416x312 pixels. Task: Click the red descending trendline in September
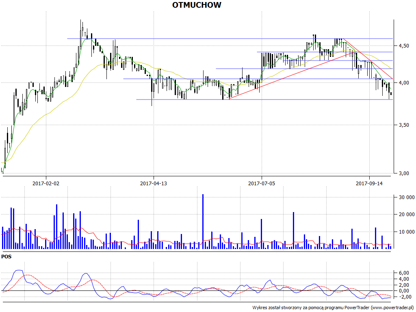tap(368, 59)
